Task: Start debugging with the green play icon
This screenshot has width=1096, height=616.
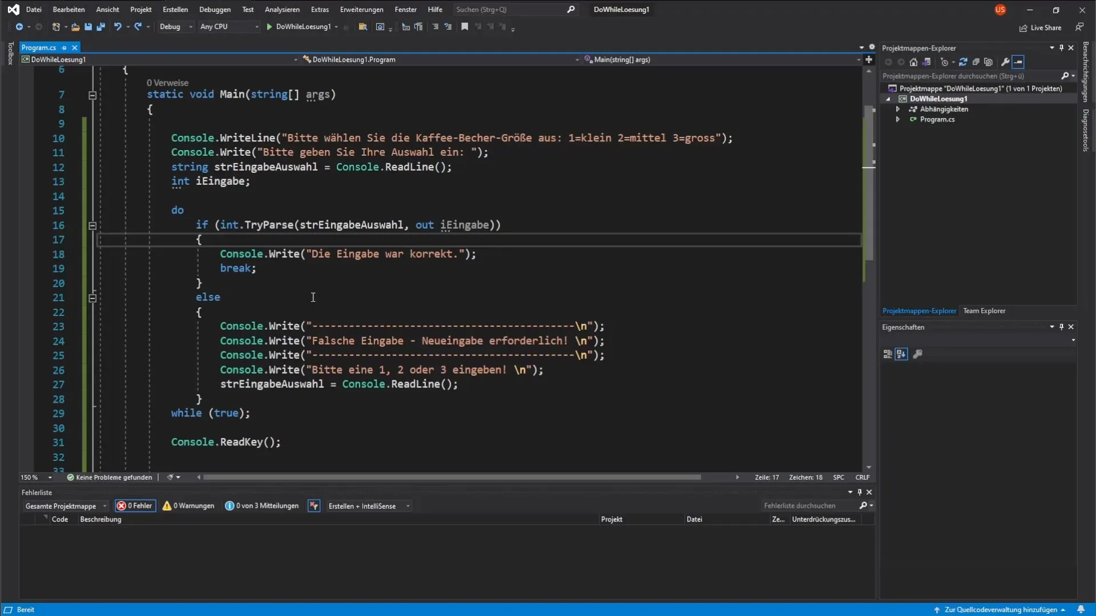Action: [x=269, y=27]
